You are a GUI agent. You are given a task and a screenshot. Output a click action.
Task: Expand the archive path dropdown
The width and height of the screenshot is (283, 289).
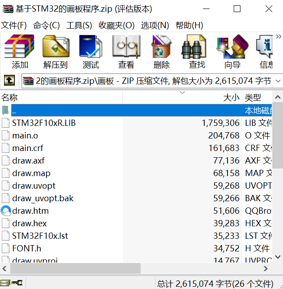coord(278,81)
